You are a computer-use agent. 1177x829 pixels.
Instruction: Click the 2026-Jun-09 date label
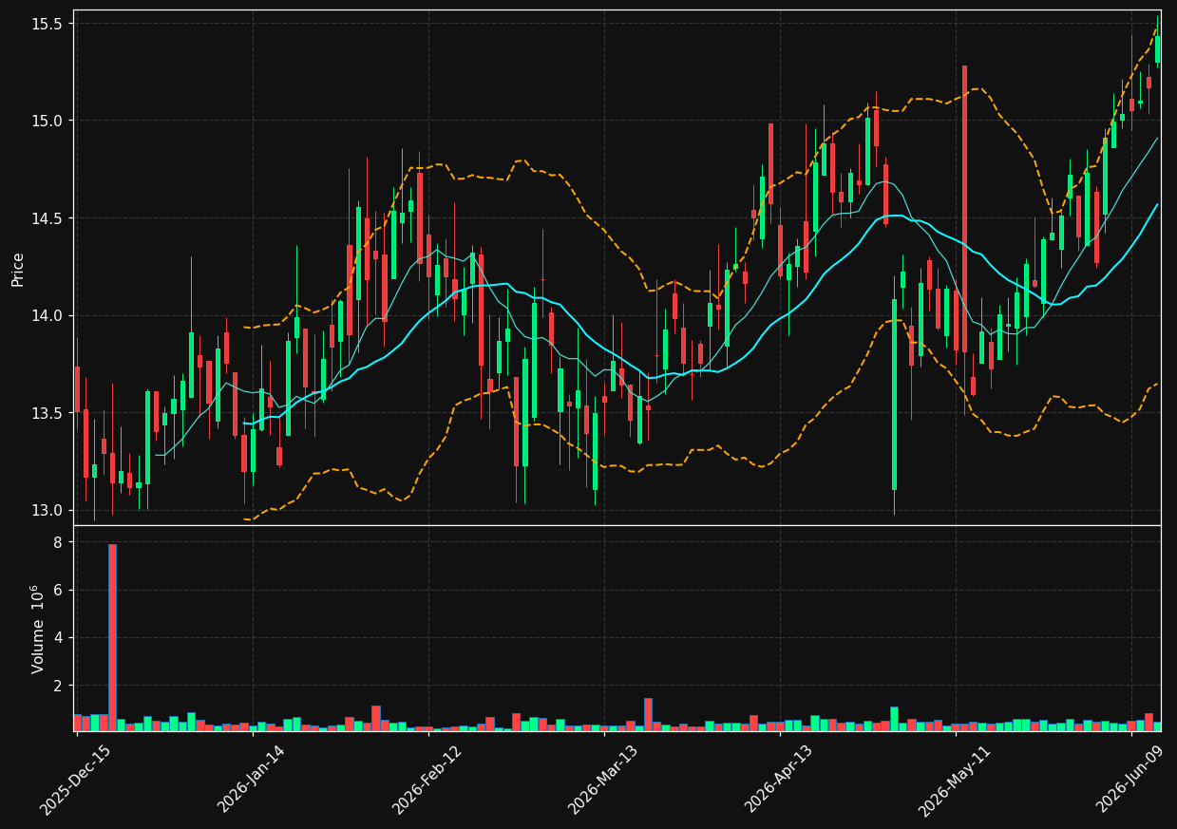coord(1130,780)
